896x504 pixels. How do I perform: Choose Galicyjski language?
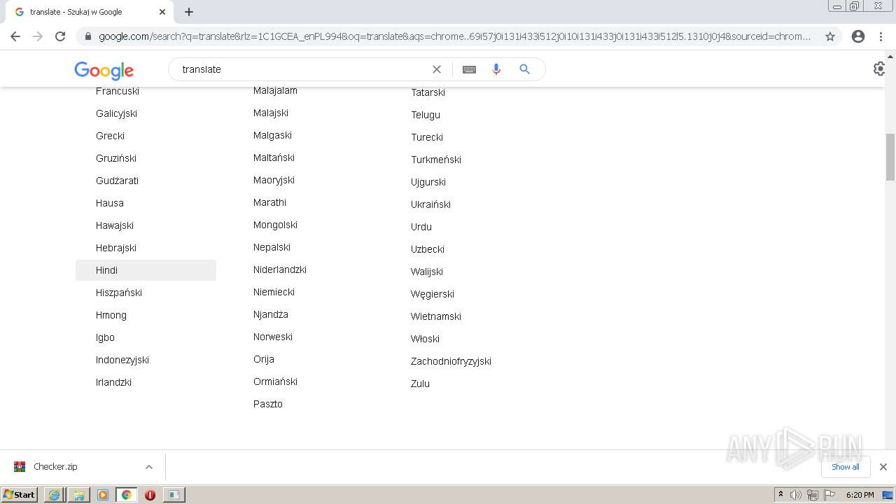coord(116,113)
